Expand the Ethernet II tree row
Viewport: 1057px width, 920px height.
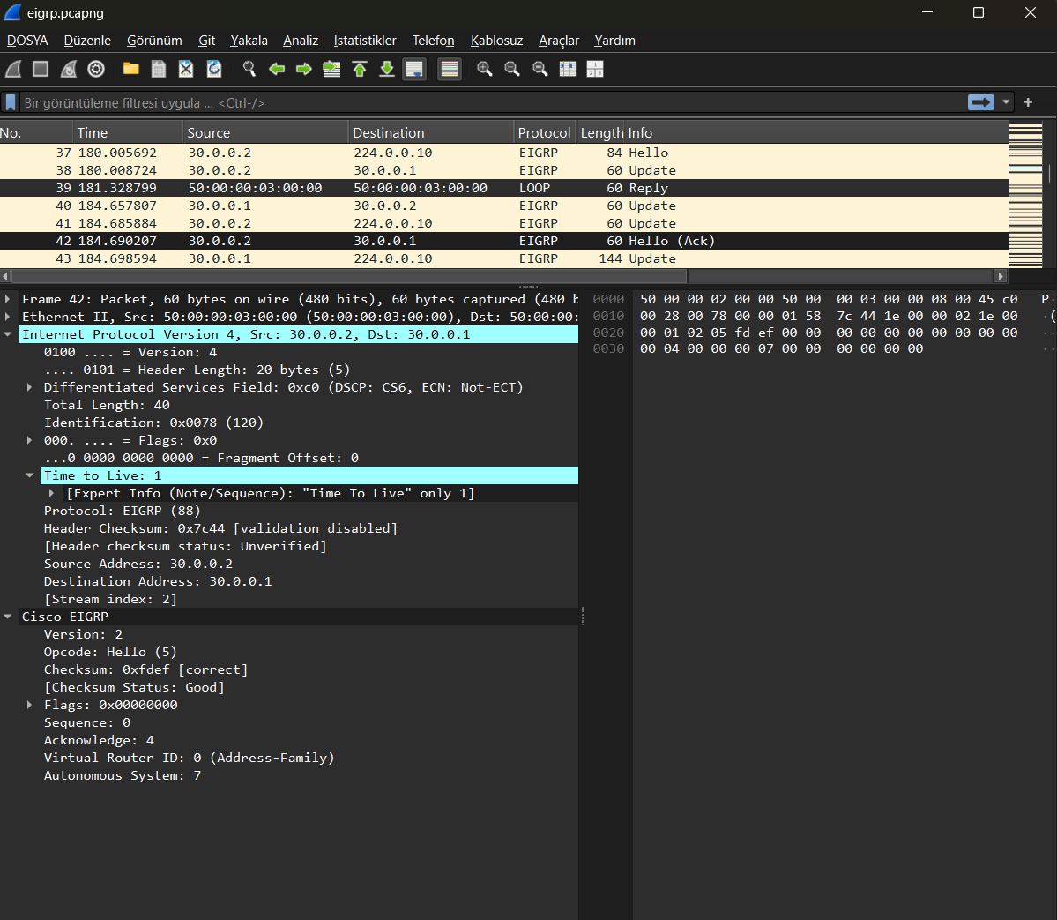click(x=8, y=317)
